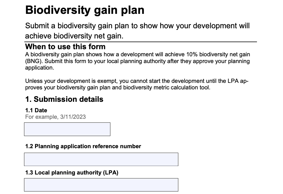Click the '1.2 Planning application reference number' label
283x194 pixels.
83,146
